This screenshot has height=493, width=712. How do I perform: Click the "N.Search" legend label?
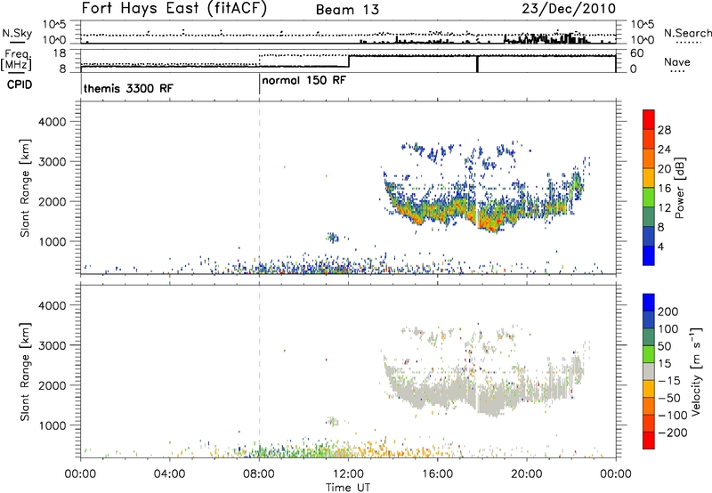[x=687, y=33]
